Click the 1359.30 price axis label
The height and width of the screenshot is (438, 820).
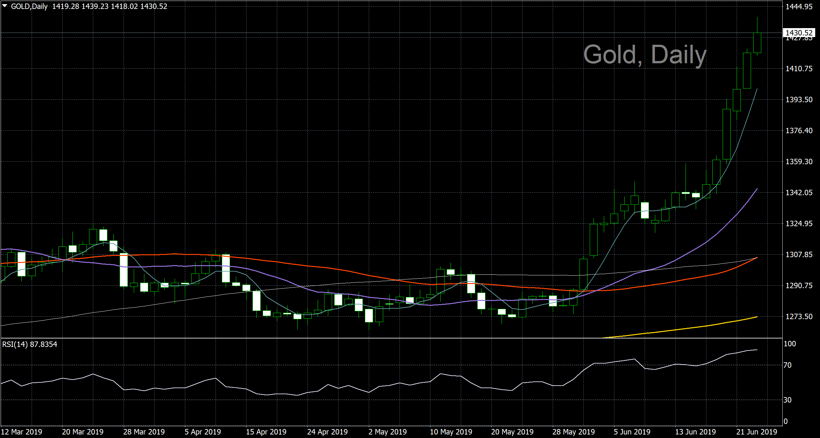[x=799, y=162]
